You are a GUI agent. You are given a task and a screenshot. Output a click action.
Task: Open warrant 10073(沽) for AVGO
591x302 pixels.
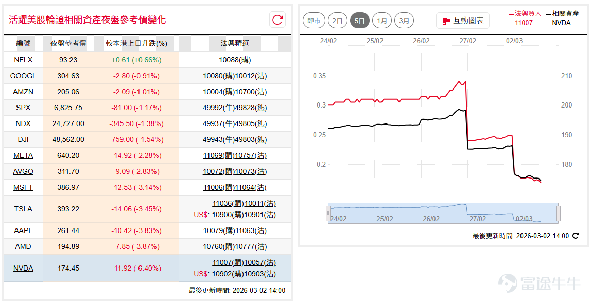[251, 171]
